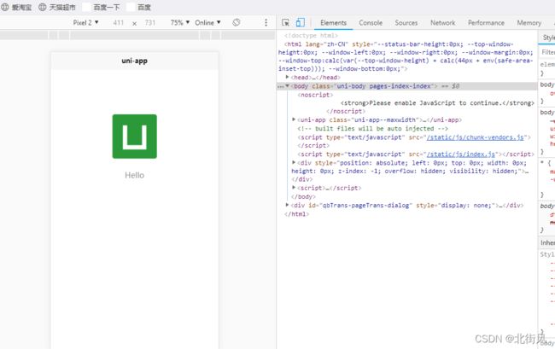
Task: Open the 天猫超市 bookmark
Action: click(x=57, y=7)
